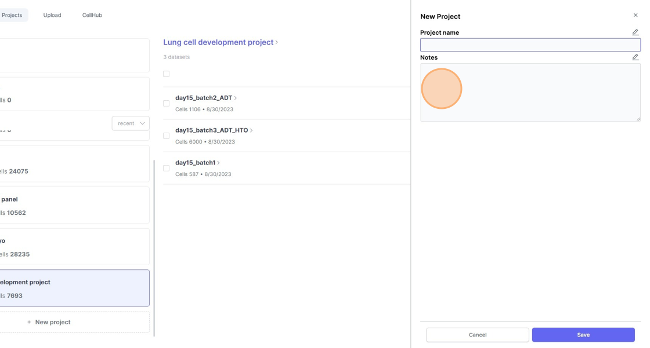Click the chevron next to day15_batch2_ADT
This screenshot has width=650, height=348.
point(236,98)
